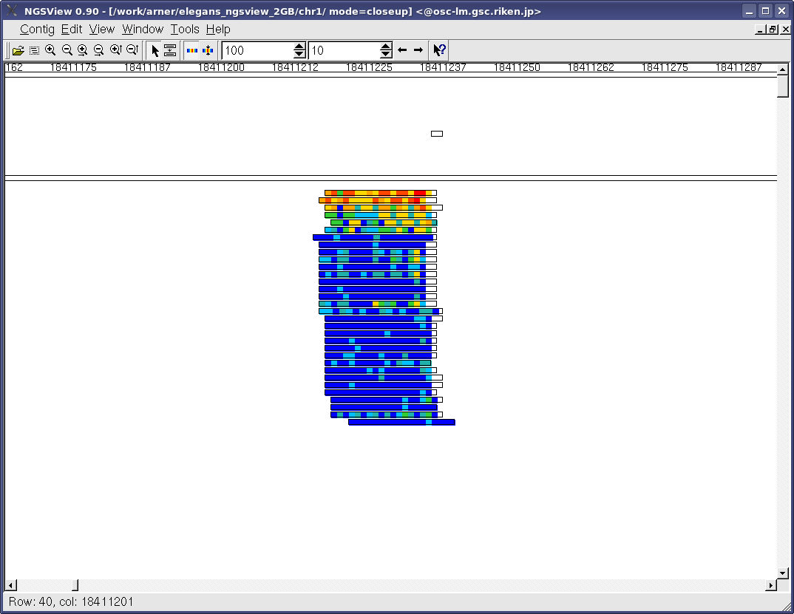Click the compress rows icon beside pointer
The image size is (794, 614).
170,50
